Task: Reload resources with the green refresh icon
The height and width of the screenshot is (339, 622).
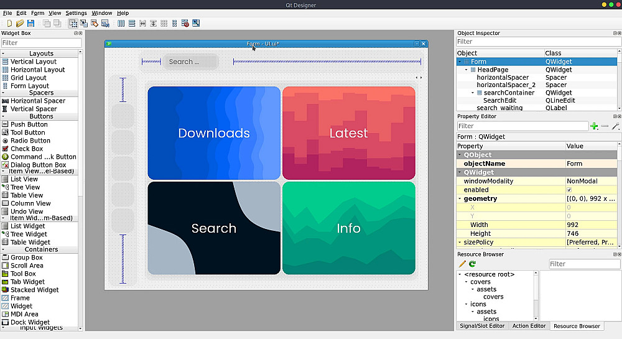Action: (472, 264)
